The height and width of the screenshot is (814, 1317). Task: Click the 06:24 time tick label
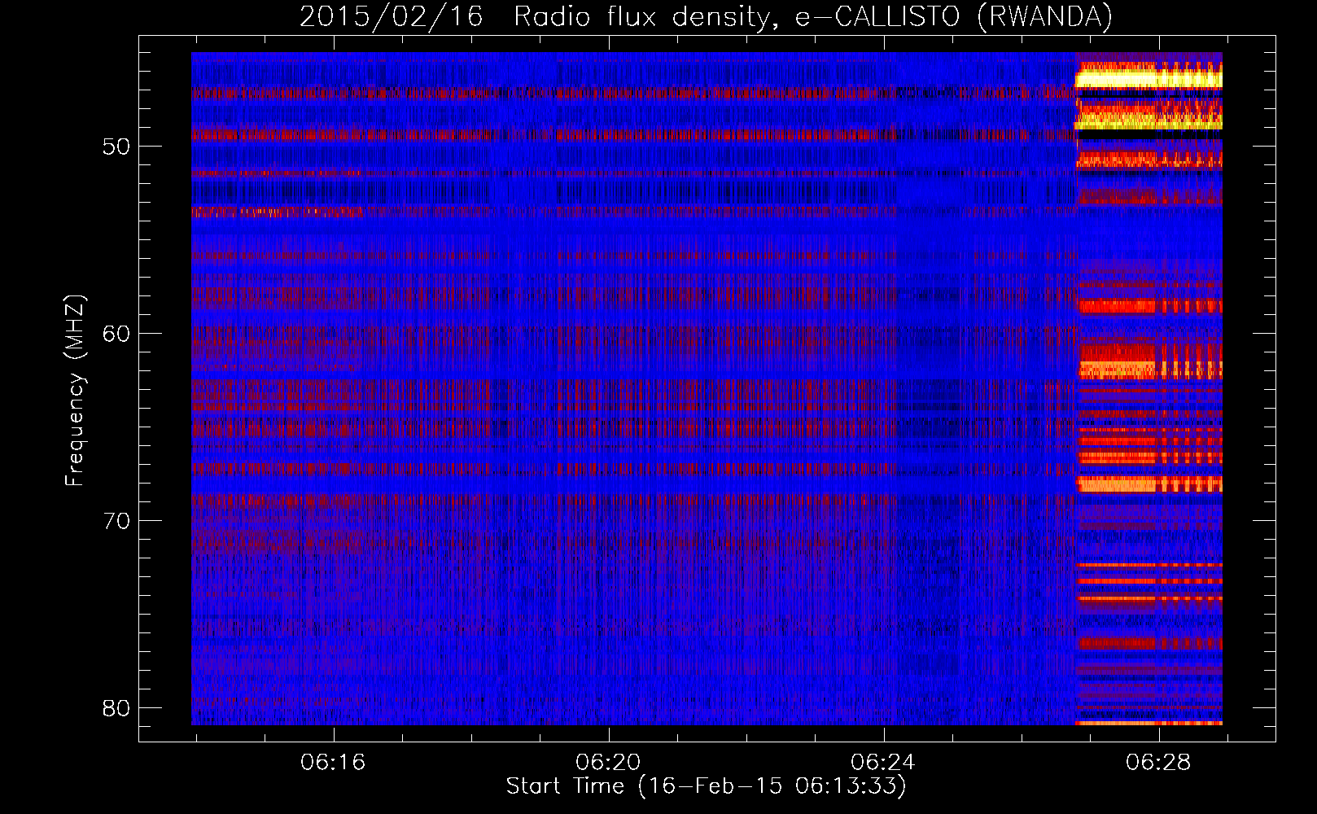point(883,763)
